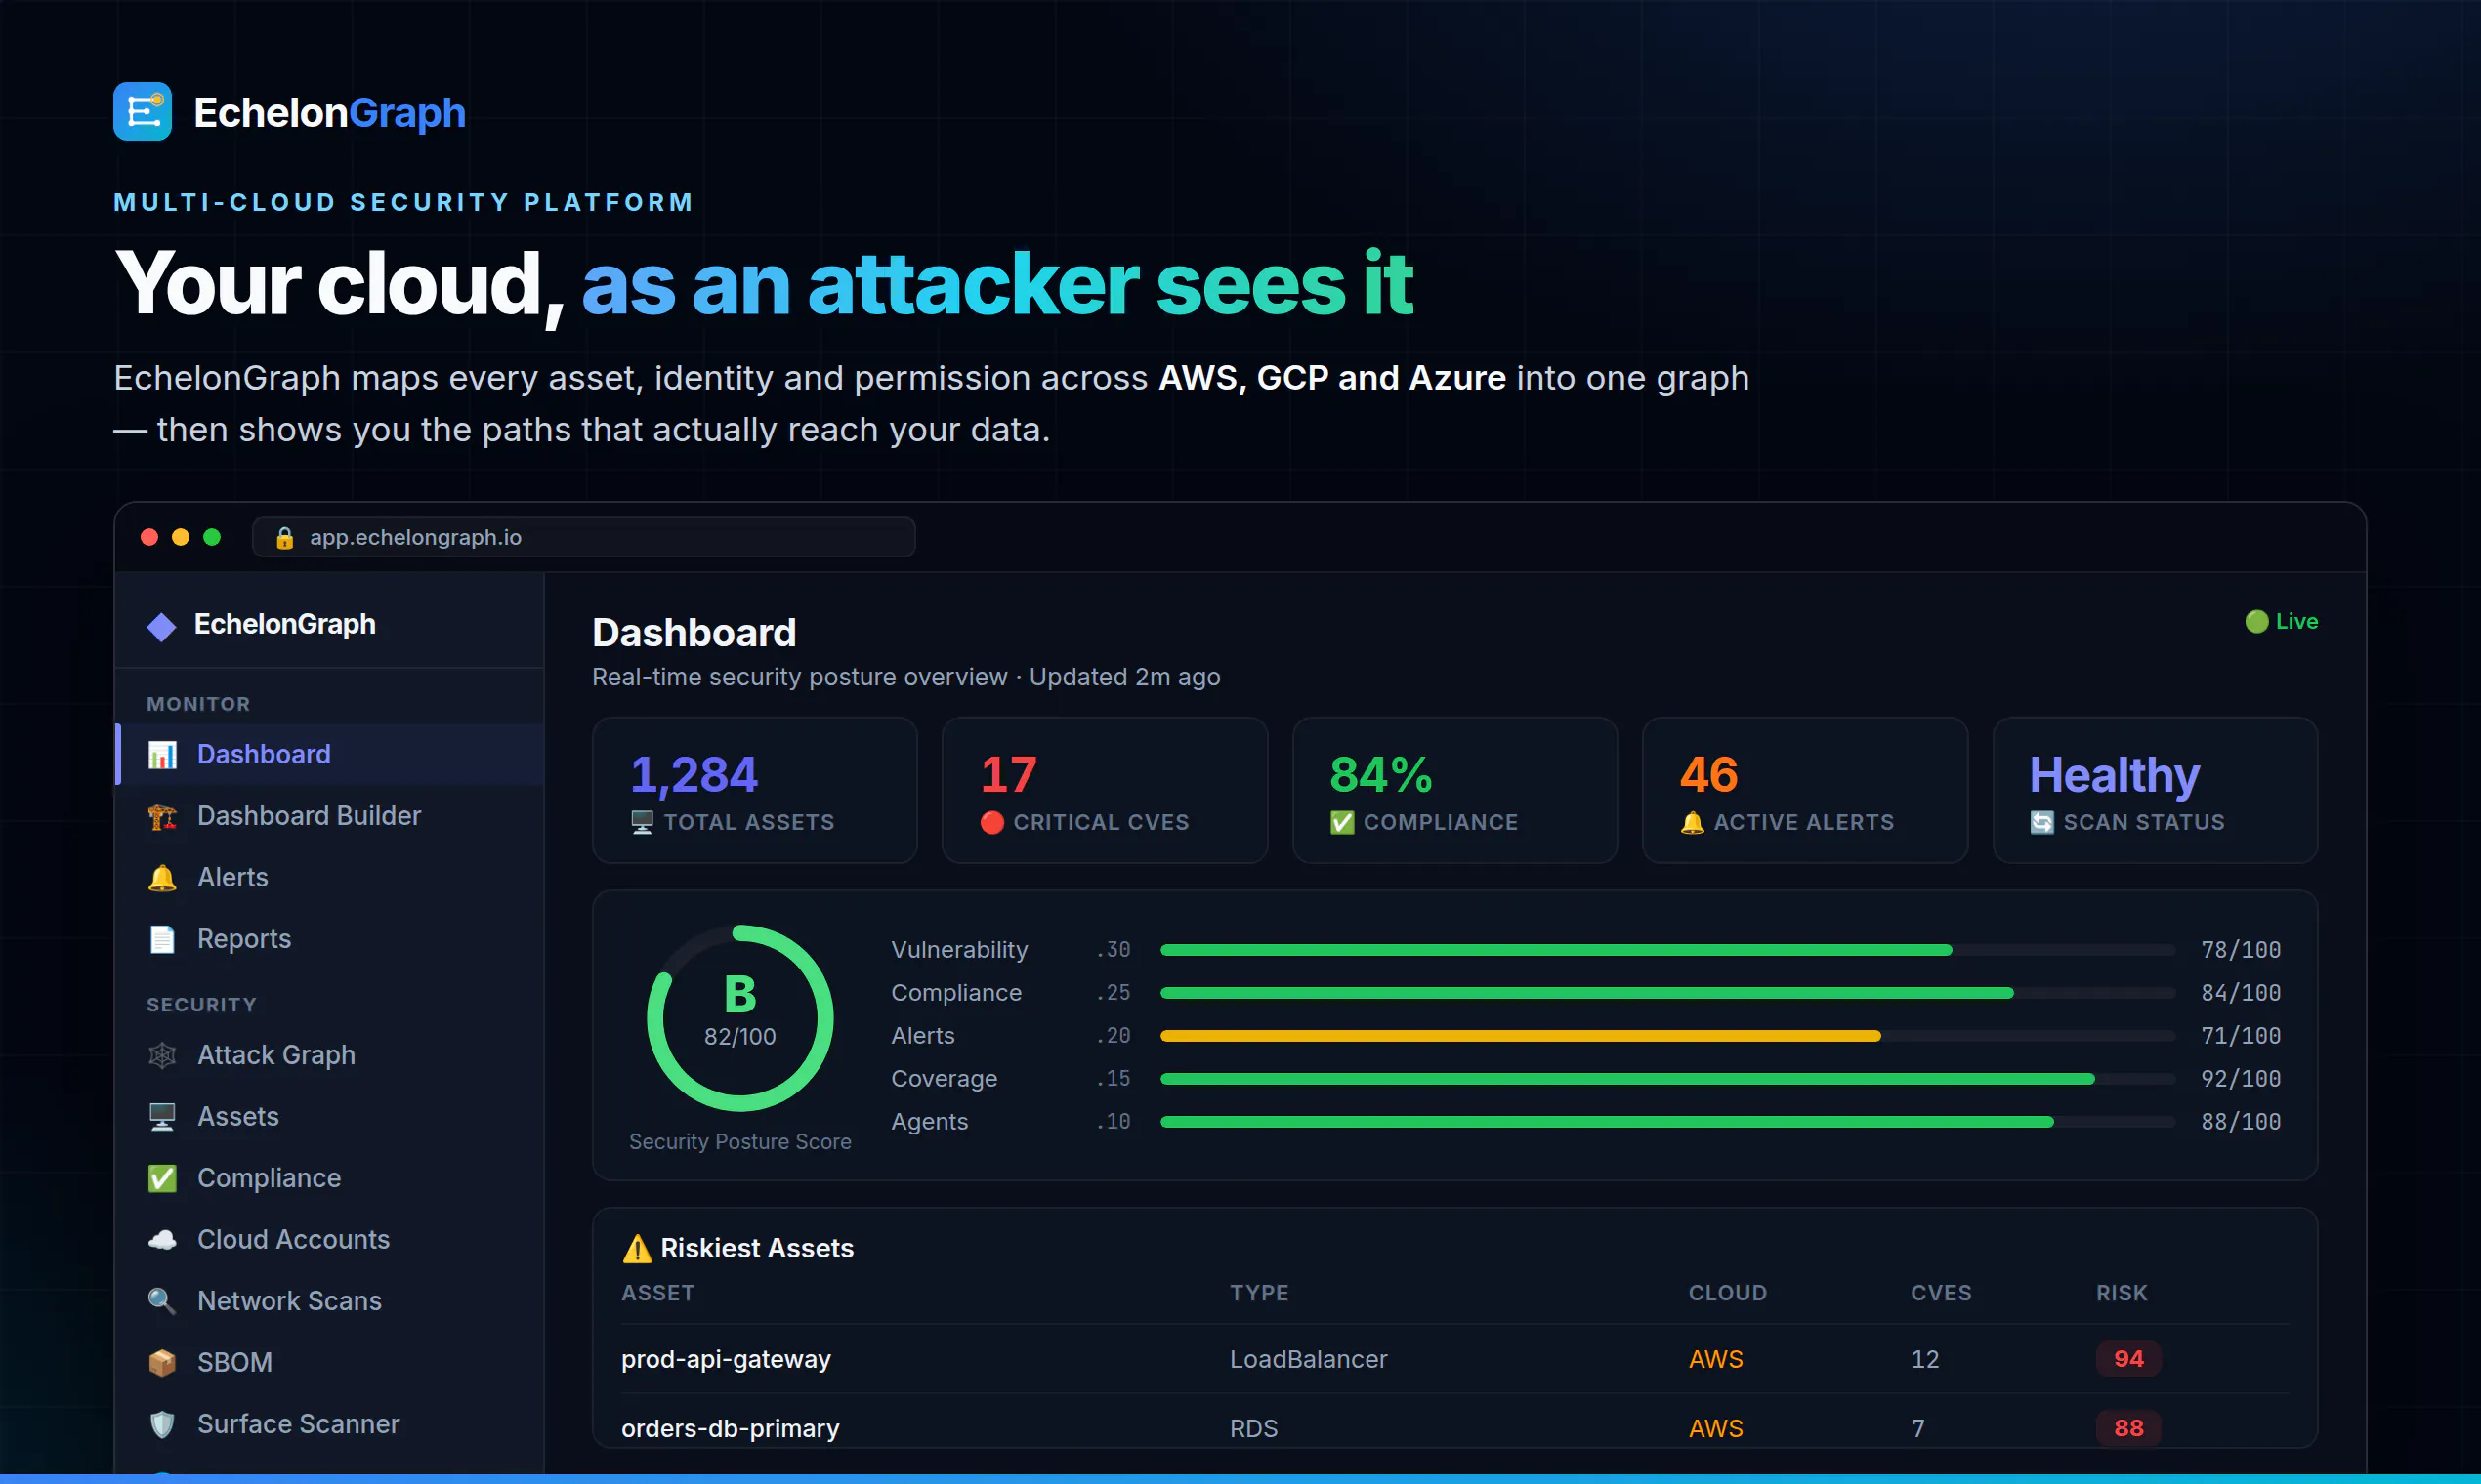This screenshot has width=2481, height=1484.
Task: Open the 46 Active Alerts card
Action: coord(1806,791)
